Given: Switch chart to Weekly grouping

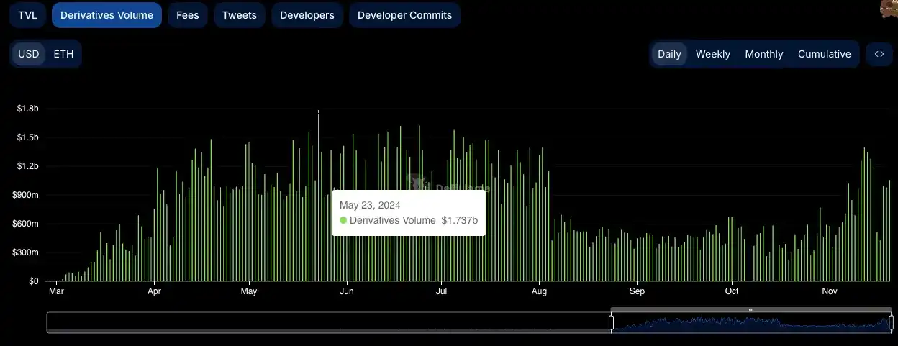Looking at the screenshot, I should click(712, 54).
